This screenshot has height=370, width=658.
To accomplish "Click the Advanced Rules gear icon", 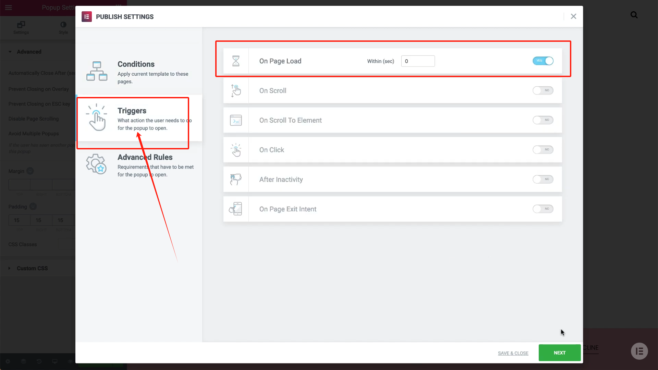I will pos(96,164).
